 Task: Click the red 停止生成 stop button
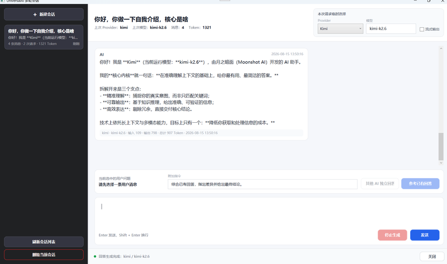[x=392, y=235]
